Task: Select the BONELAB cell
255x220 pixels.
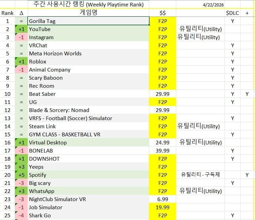Action: pyautogui.click(x=88, y=150)
